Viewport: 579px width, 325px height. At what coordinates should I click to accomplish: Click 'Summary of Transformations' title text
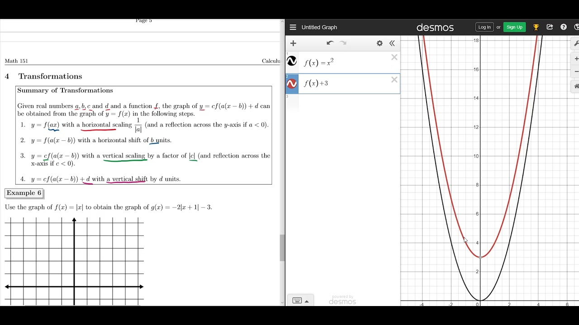tap(65, 90)
